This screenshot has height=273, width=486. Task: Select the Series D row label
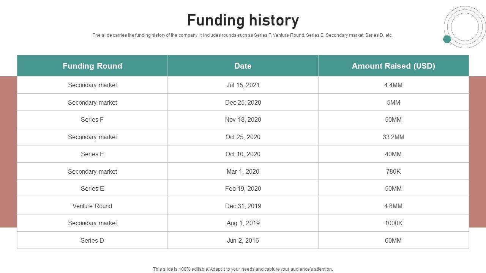(x=92, y=240)
